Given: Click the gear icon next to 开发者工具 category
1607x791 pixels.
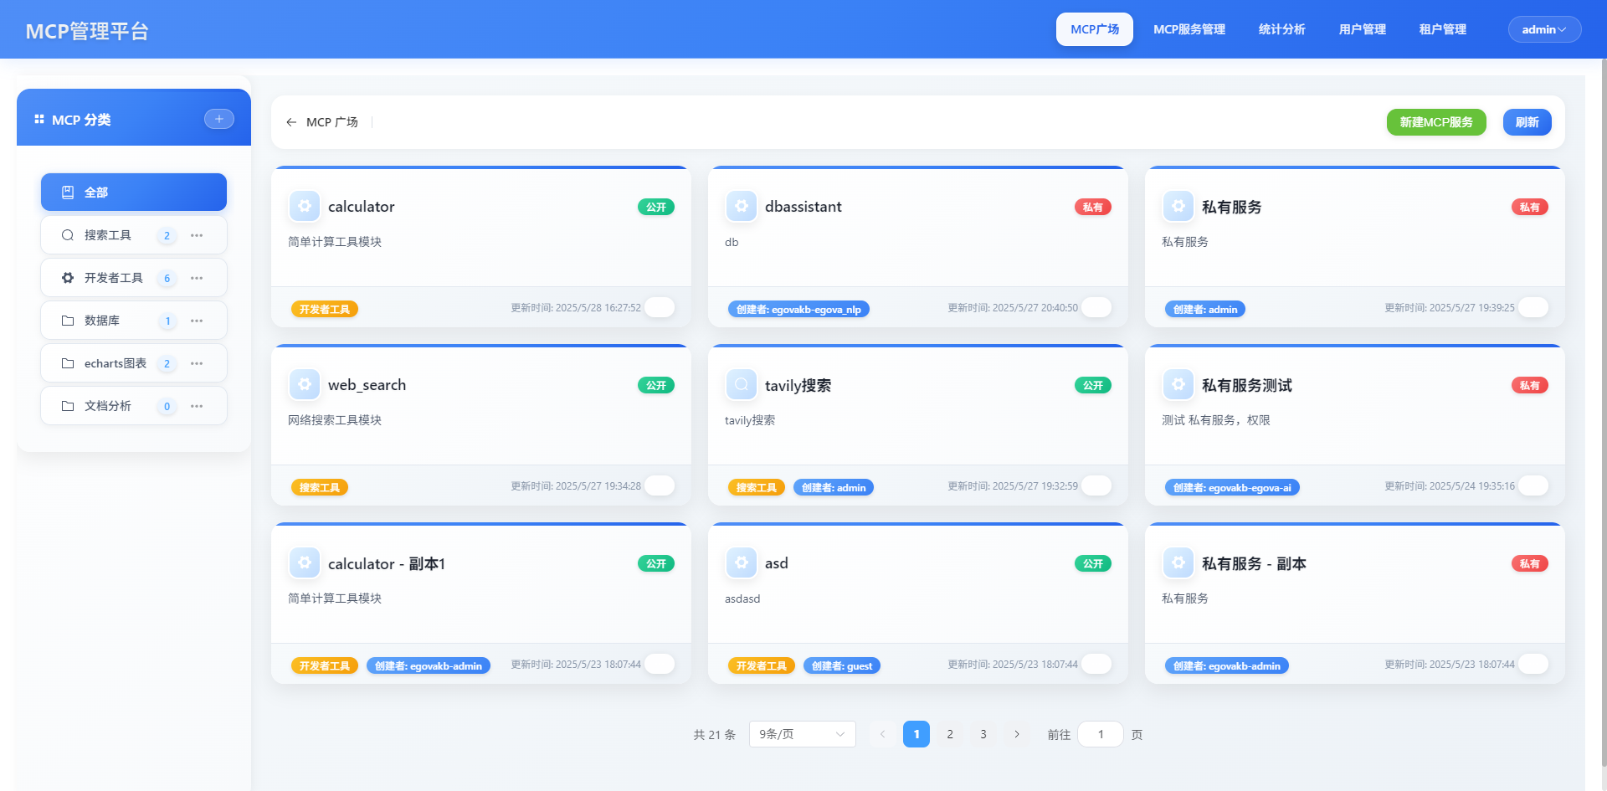Looking at the screenshot, I should (x=67, y=277).
